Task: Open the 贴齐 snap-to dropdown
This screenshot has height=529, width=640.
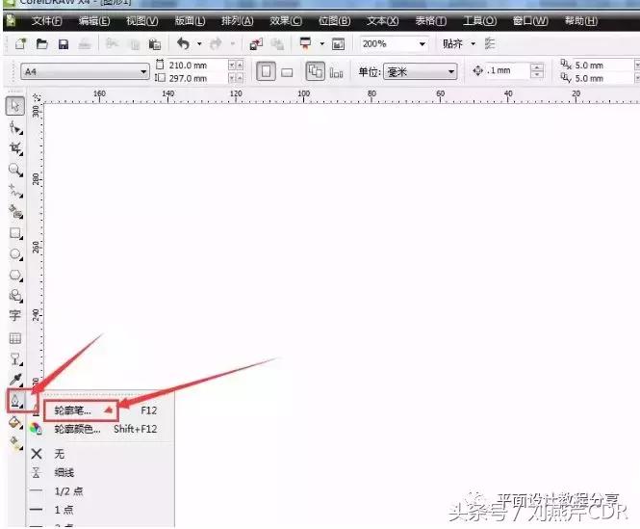Action: pyautogui.click(x=474, y=43)
